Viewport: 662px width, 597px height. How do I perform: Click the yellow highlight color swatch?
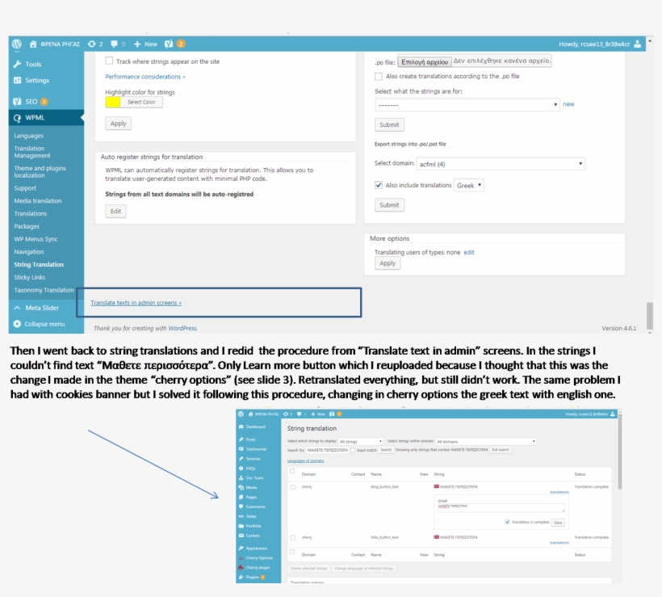pos(113,102)
